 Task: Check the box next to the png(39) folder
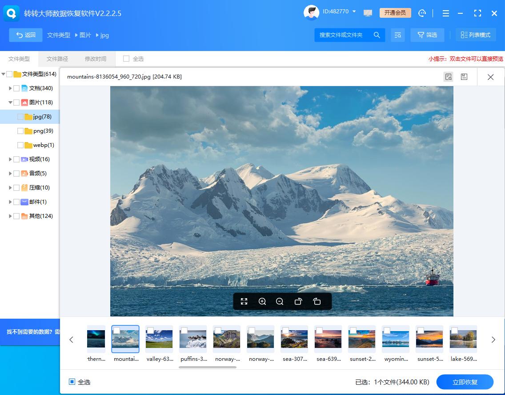[x=20, y=130]
